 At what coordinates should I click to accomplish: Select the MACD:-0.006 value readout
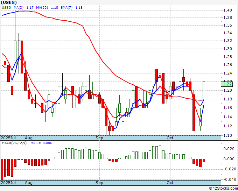pyautogui.click(x=41, y=143)
